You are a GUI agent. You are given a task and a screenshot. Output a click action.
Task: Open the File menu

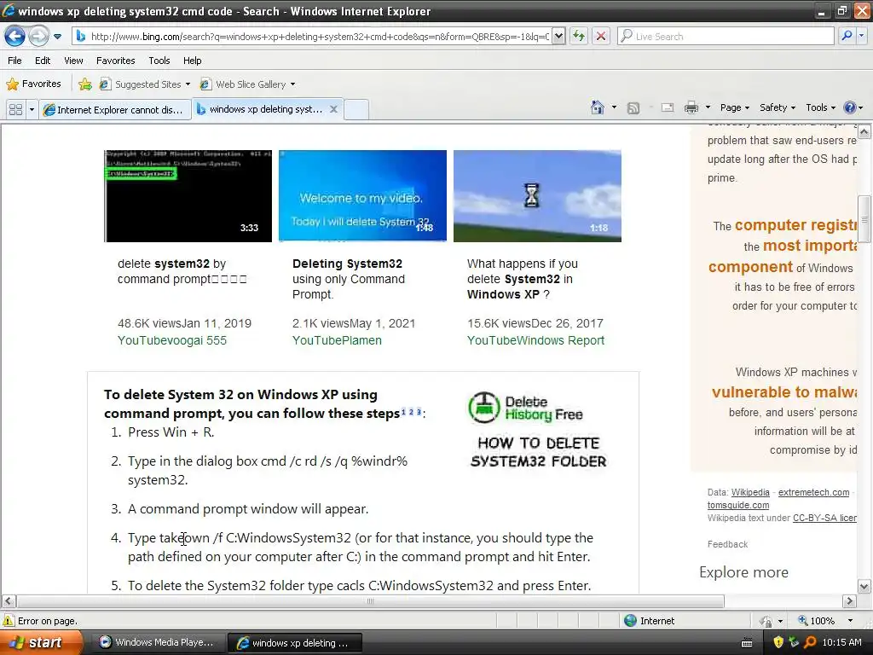(x=15, y=61)
